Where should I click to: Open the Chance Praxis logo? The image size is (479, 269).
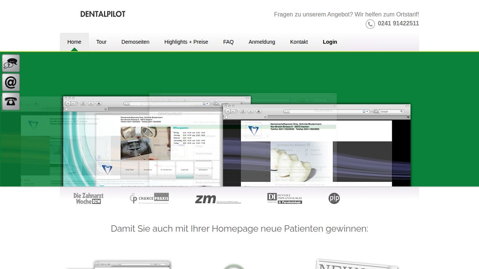click(149, 198)
